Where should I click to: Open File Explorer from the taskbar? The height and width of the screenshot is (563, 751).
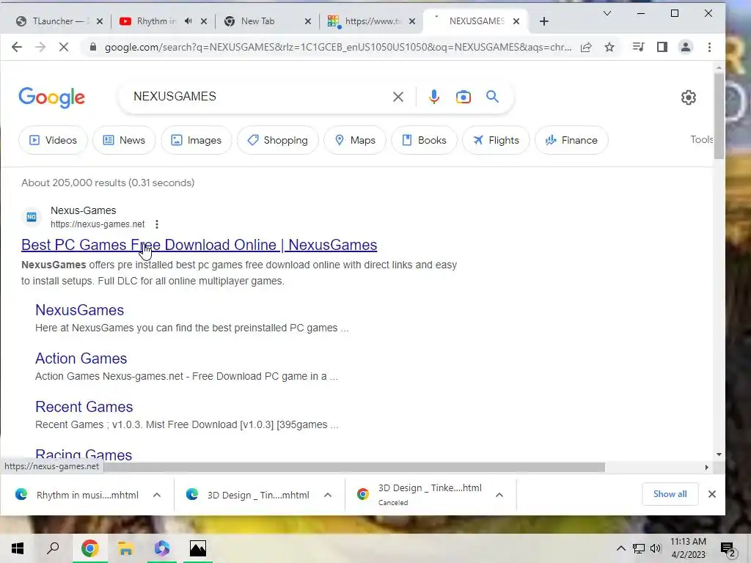pos(125,548)
